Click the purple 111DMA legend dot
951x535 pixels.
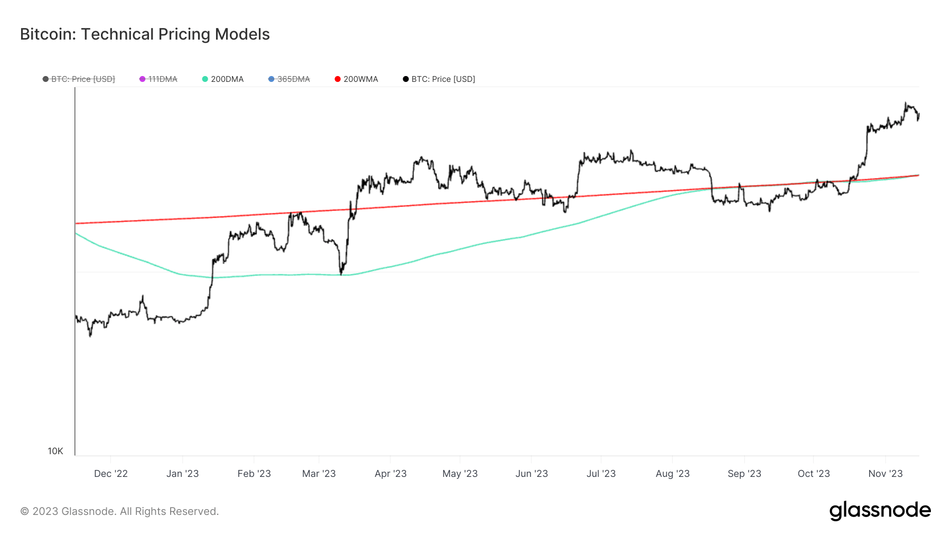click(142, 79)
